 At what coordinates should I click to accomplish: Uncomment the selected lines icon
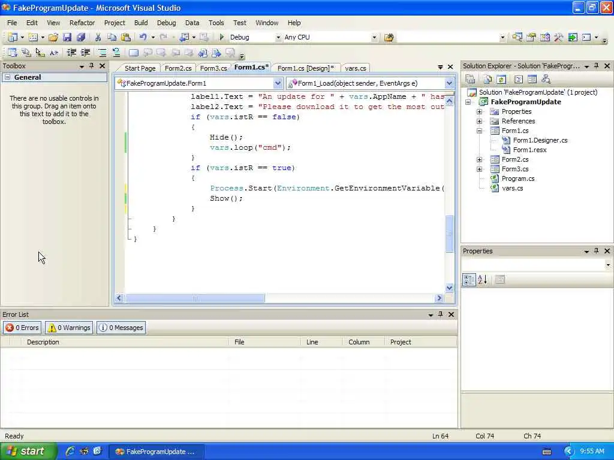pyautogui.click(x=116, y=53)
